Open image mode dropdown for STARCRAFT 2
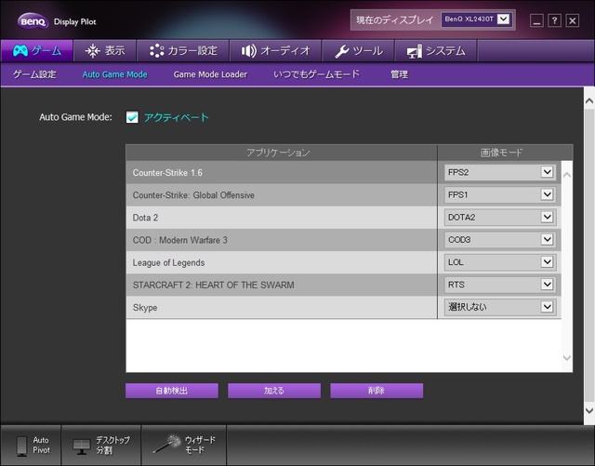This screenshot has height=466, width=595. (500, 285)
